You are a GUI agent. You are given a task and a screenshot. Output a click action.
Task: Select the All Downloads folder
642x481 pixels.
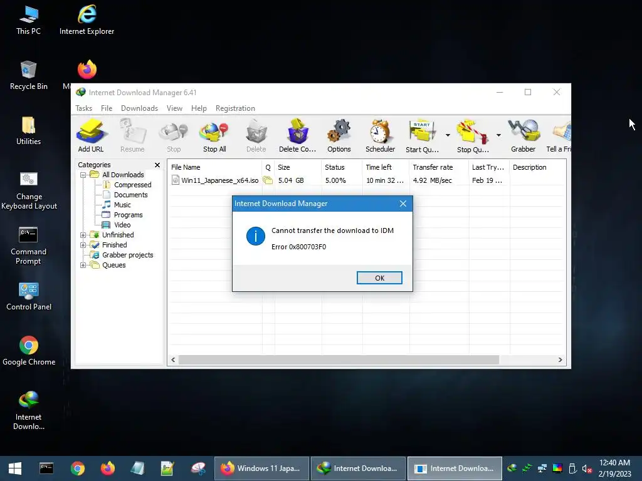pyautogui.click(x=117, y=175)
